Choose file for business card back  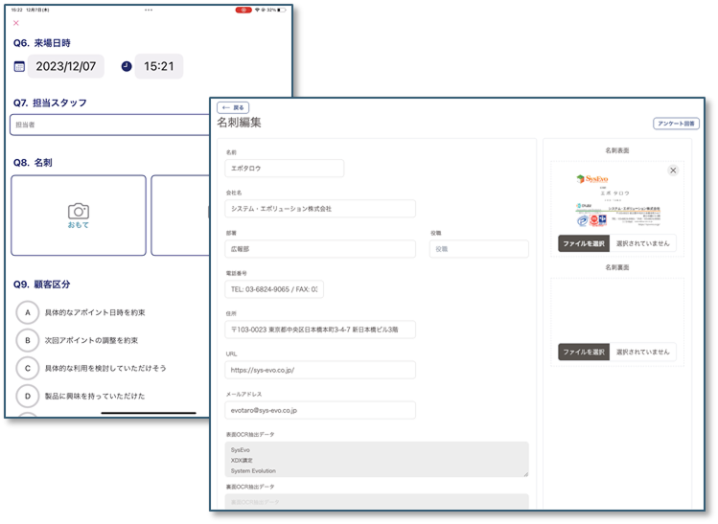tap(584, 352)
